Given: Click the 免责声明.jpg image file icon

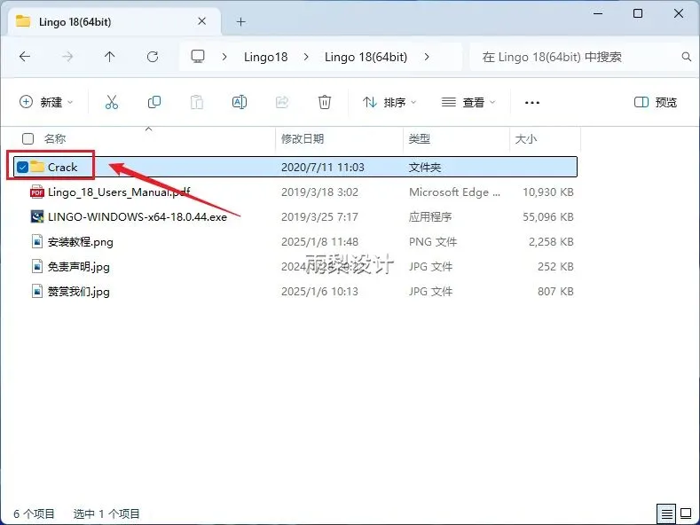Looking at the screenshot, I should [x=37, y=267].
